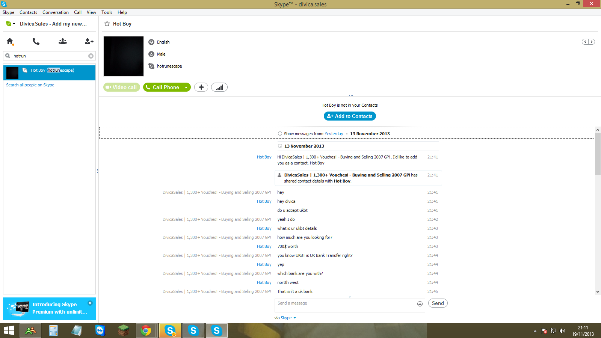
Task: Click the right profile navigation arrow
Action: tap(592, 42)
